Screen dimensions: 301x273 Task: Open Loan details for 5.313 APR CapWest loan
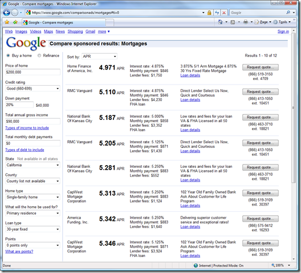pos(190,206)
